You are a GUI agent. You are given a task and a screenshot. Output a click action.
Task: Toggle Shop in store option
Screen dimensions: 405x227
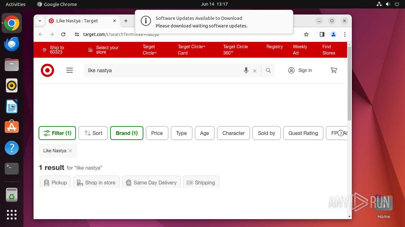[97, 182]
